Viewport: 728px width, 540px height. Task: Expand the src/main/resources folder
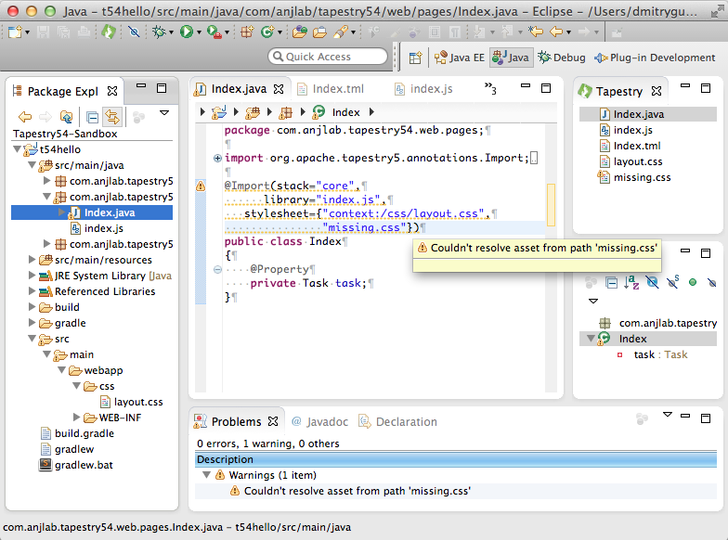(x=32, y=260)
